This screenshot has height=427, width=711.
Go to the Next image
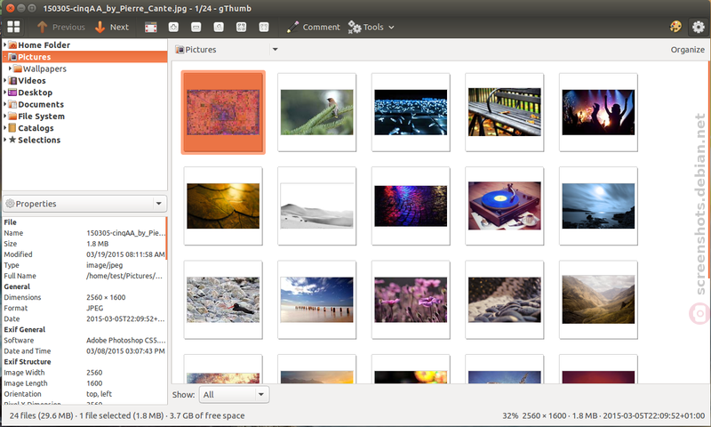click(x=112, y=27)
